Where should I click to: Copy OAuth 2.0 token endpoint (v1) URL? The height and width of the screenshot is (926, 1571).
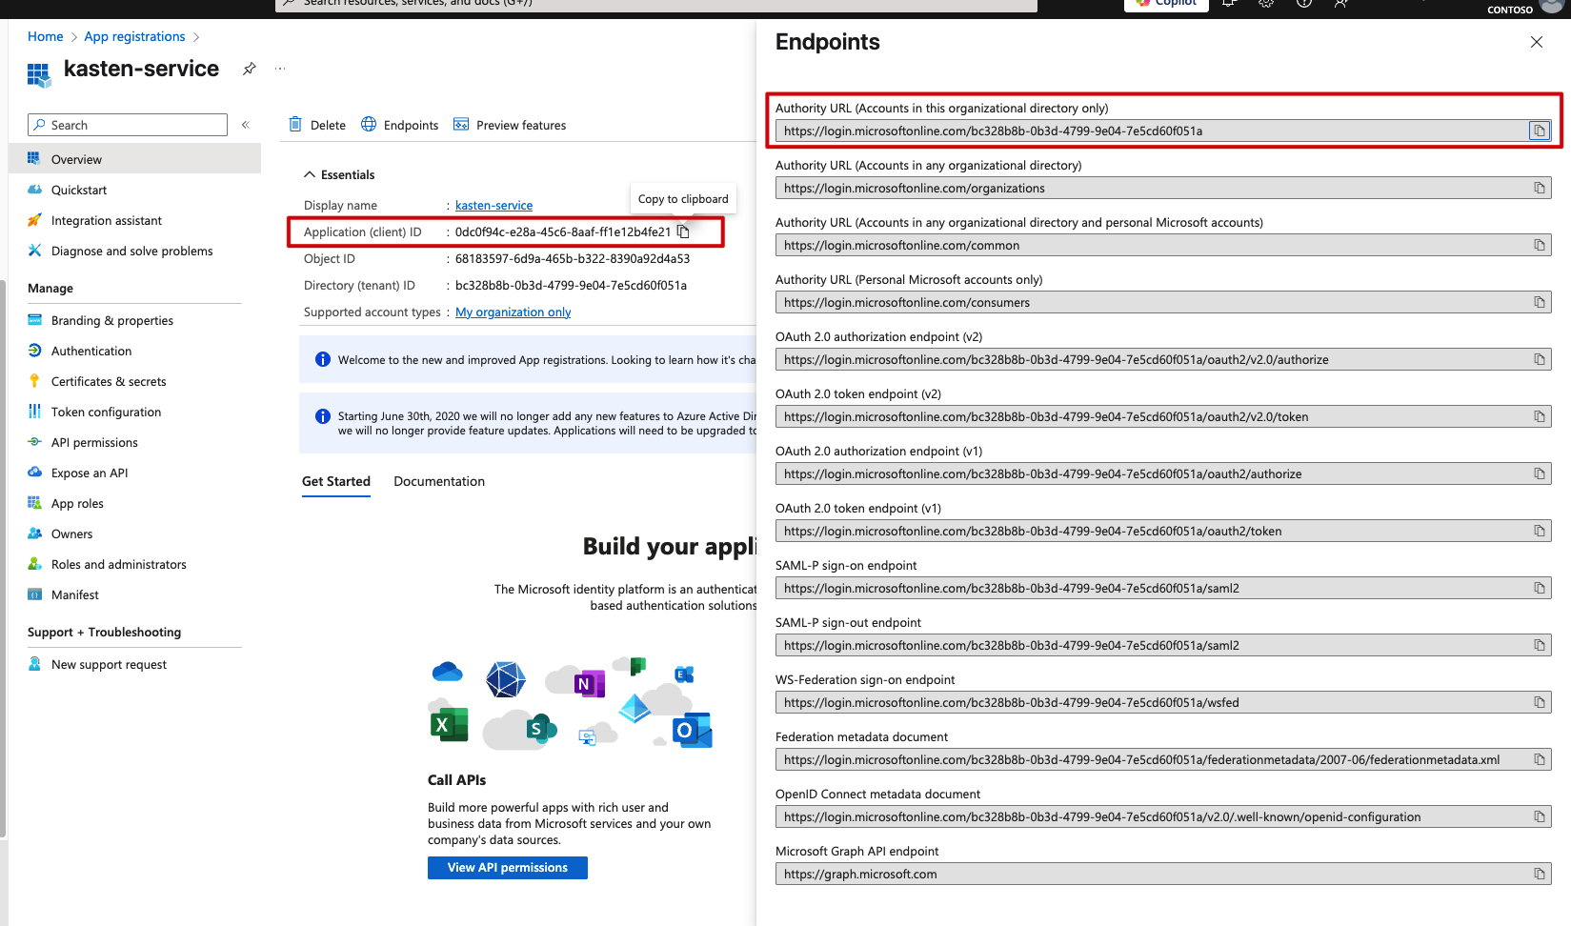click(x=1540, y=531)
